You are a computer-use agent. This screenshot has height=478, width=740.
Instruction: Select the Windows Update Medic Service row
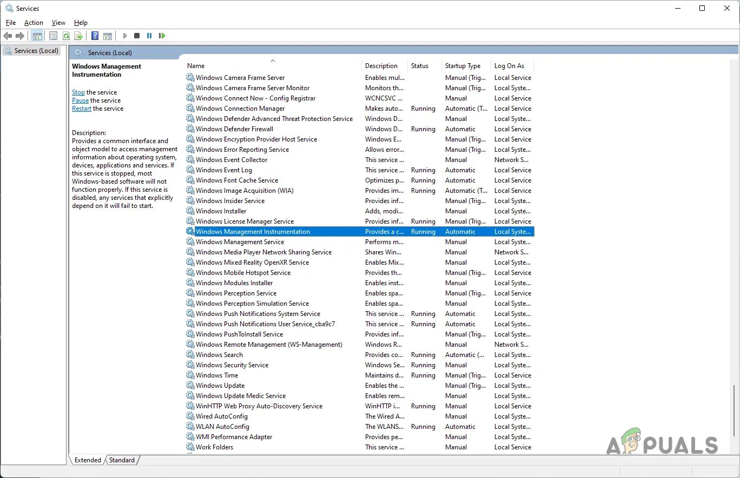pyautogui.click(x=360, y=396)
